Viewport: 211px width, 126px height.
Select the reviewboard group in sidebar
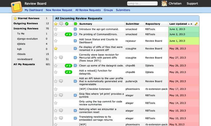click(25, 59)
